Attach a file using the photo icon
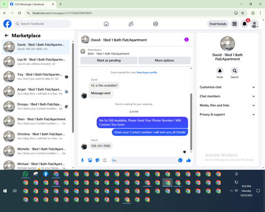 point(90,160)
